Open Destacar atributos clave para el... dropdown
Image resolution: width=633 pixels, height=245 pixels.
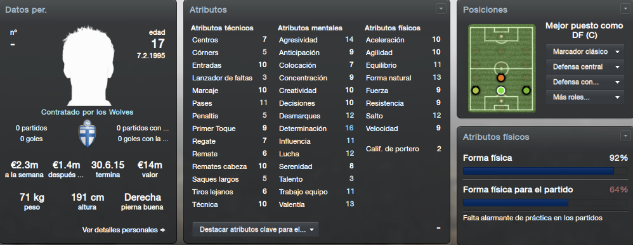256,229
